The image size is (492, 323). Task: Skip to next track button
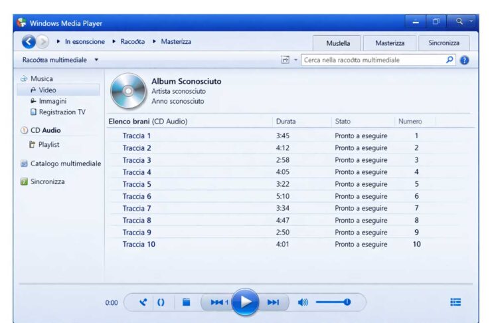(274, 302)
